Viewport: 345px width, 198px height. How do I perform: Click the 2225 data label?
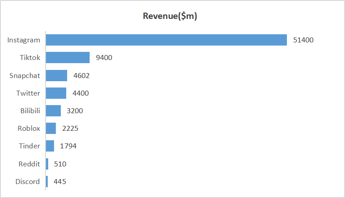point(70,129)
